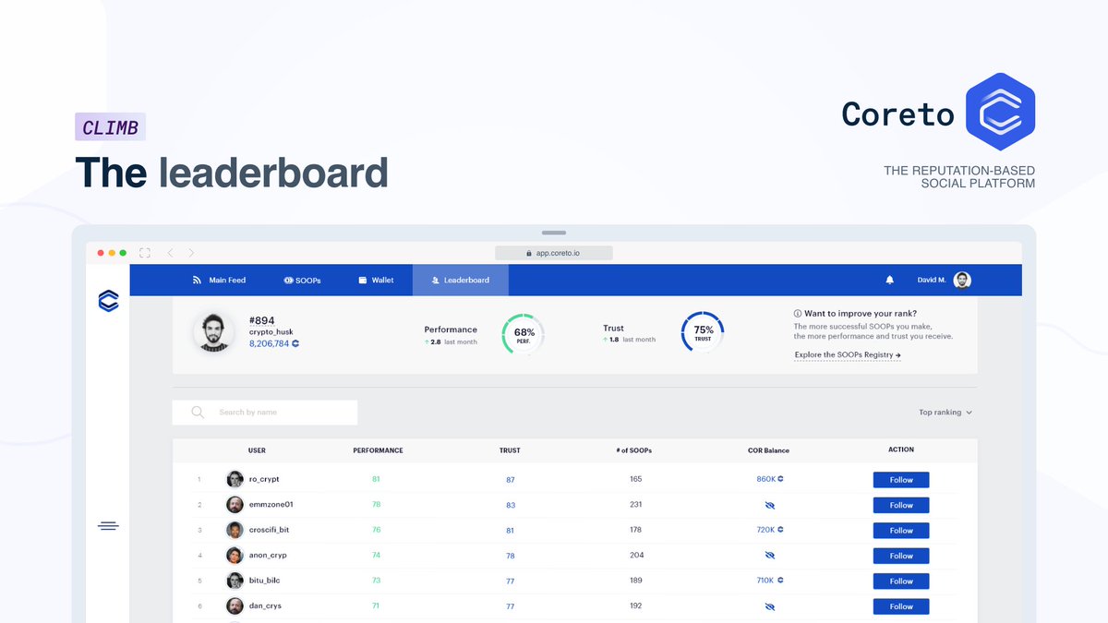1108x623 pixels.
Task: Click croscifi_bit avatar
Action: pyautogui.click(x=235, y=530)
